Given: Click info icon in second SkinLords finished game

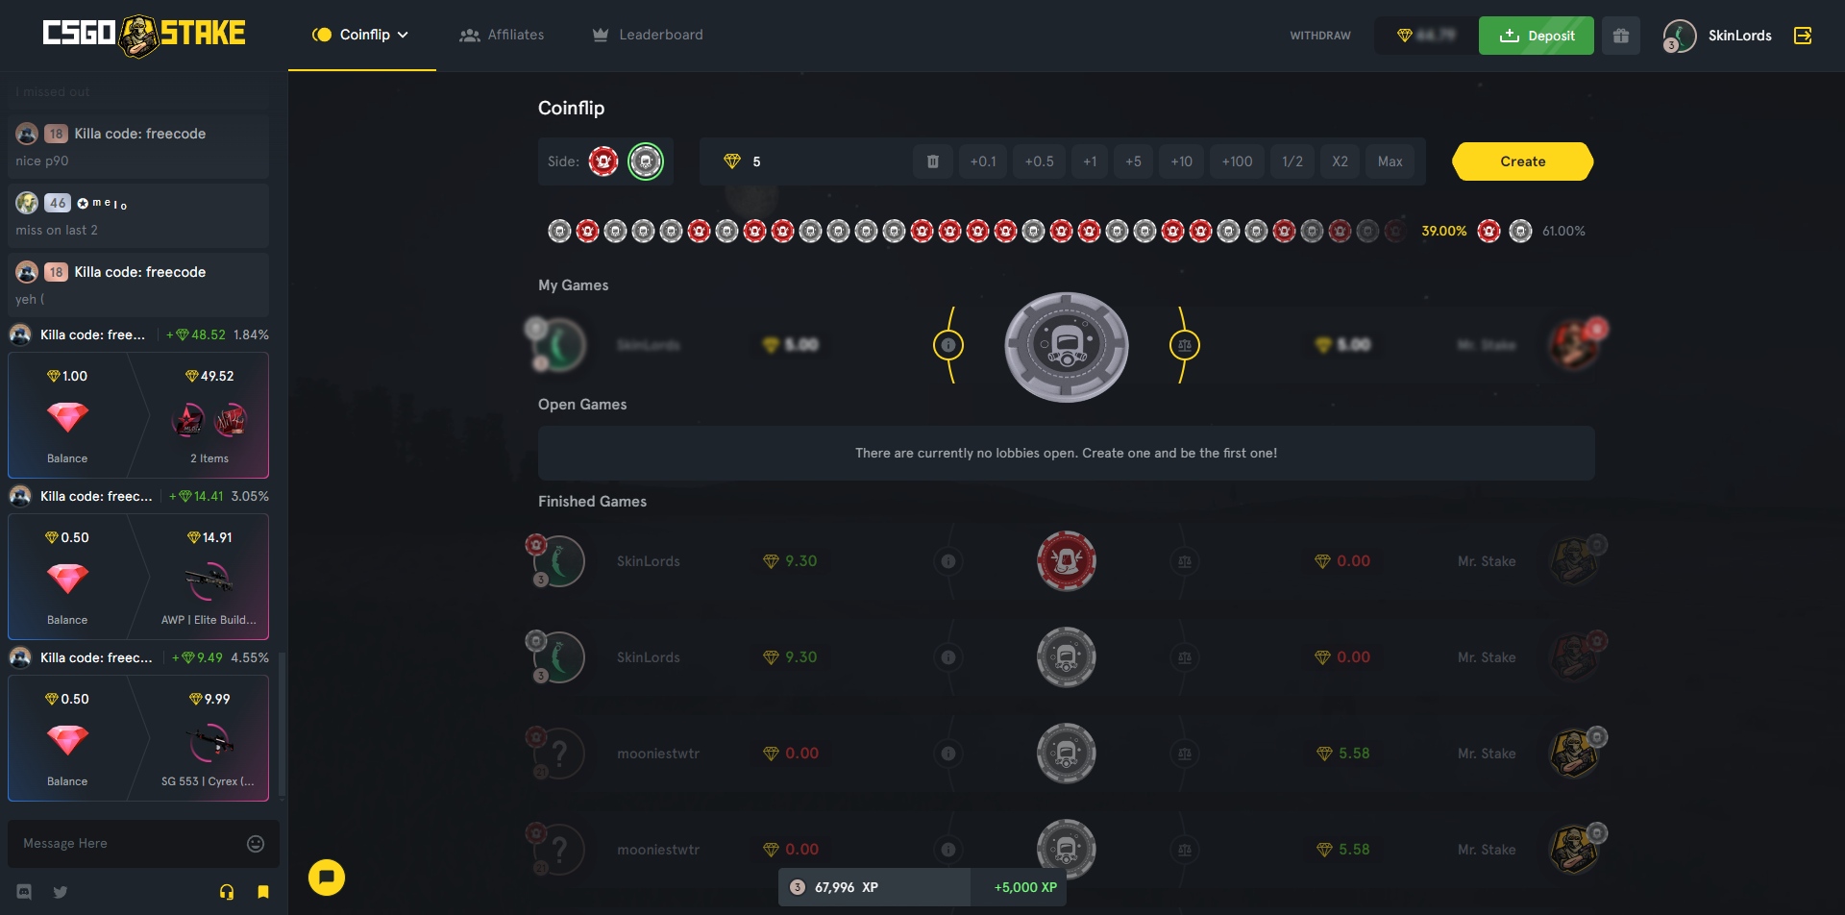Looking at the screenshot, I should 948,657.
